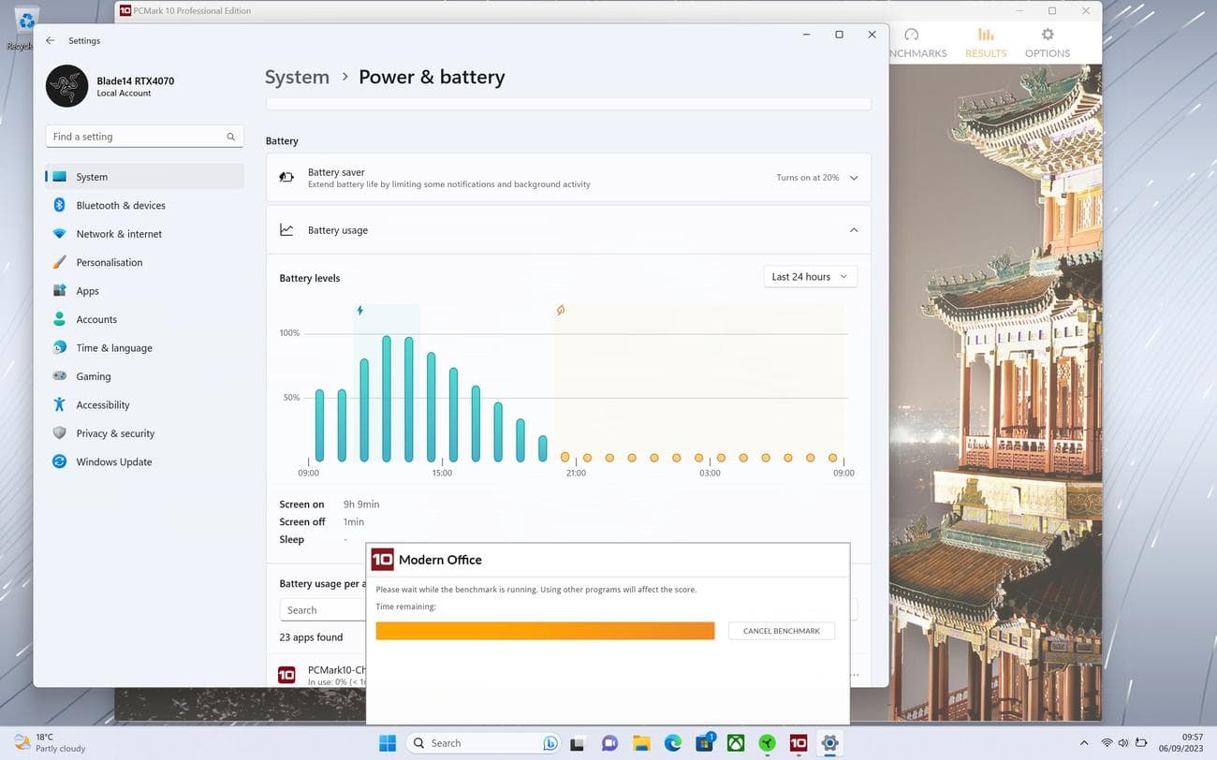Switch to PCMark Results tab
This screenshot has width=1217, height=760.
point(986,43)
